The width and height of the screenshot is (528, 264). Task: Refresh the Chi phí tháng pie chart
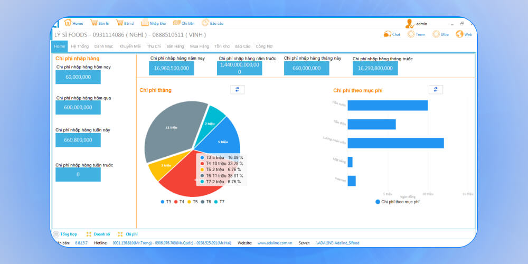pyautogui.click(x=237, y=90)
